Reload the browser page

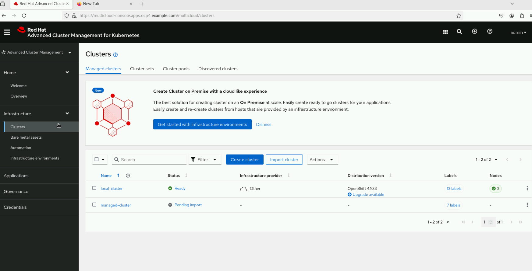[24, 16]
